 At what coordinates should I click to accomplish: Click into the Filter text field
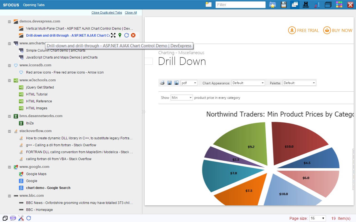[240, 5]
